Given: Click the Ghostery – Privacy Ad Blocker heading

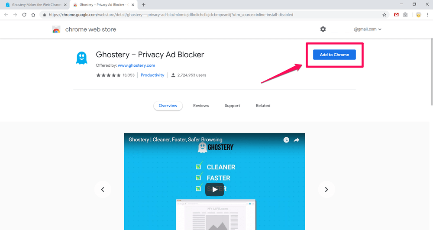Looking at the screenshot, I should 150,55.
